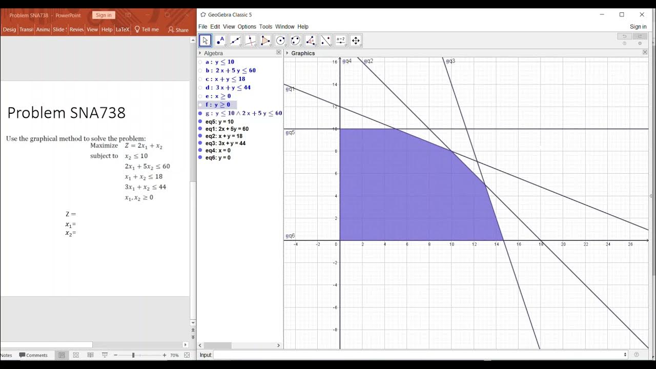Click PowerPoint Share button
Screen dimensions: 656x369
point(178,30)
